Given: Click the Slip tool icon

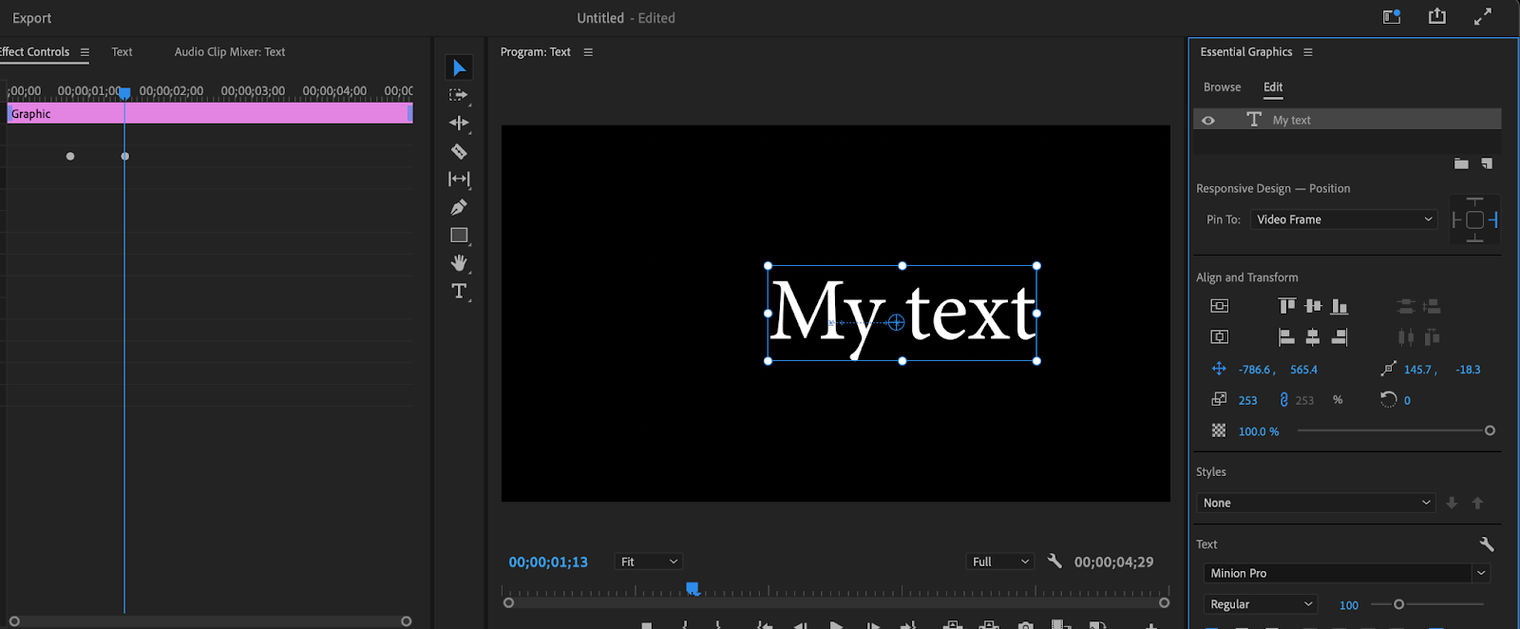Looking at the screenshot, I should click(x=459, y=179).
